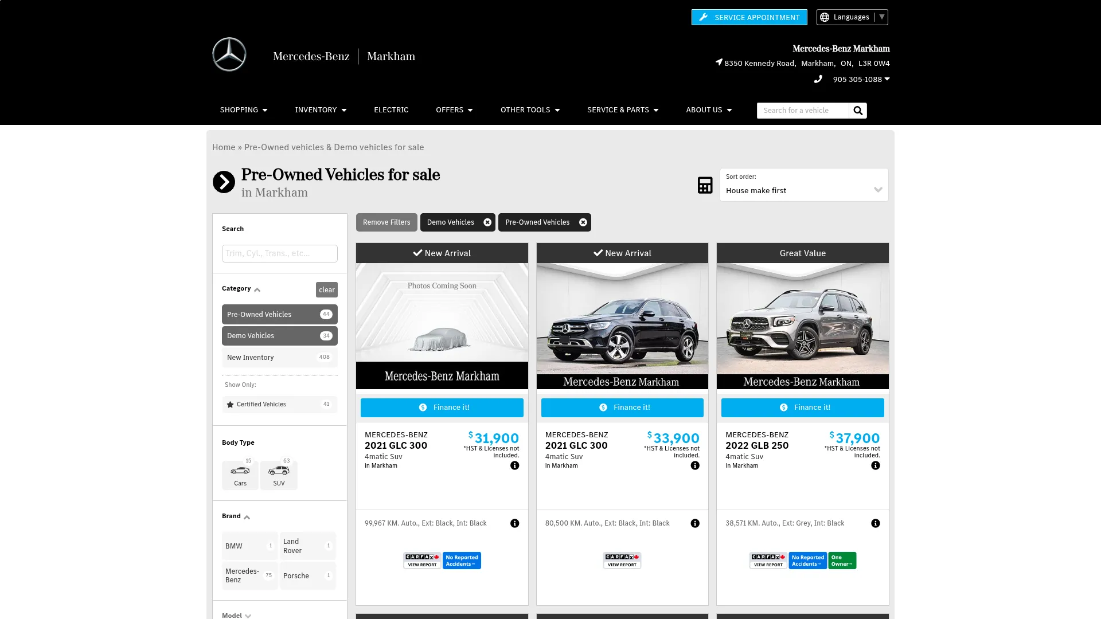Toggle Pre-Owned Vehicles category filter
This screenshot has height=619, width=1101.
click(280, 315)
